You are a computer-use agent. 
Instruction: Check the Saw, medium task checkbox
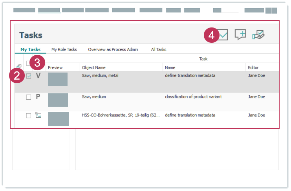click(29, 97)
